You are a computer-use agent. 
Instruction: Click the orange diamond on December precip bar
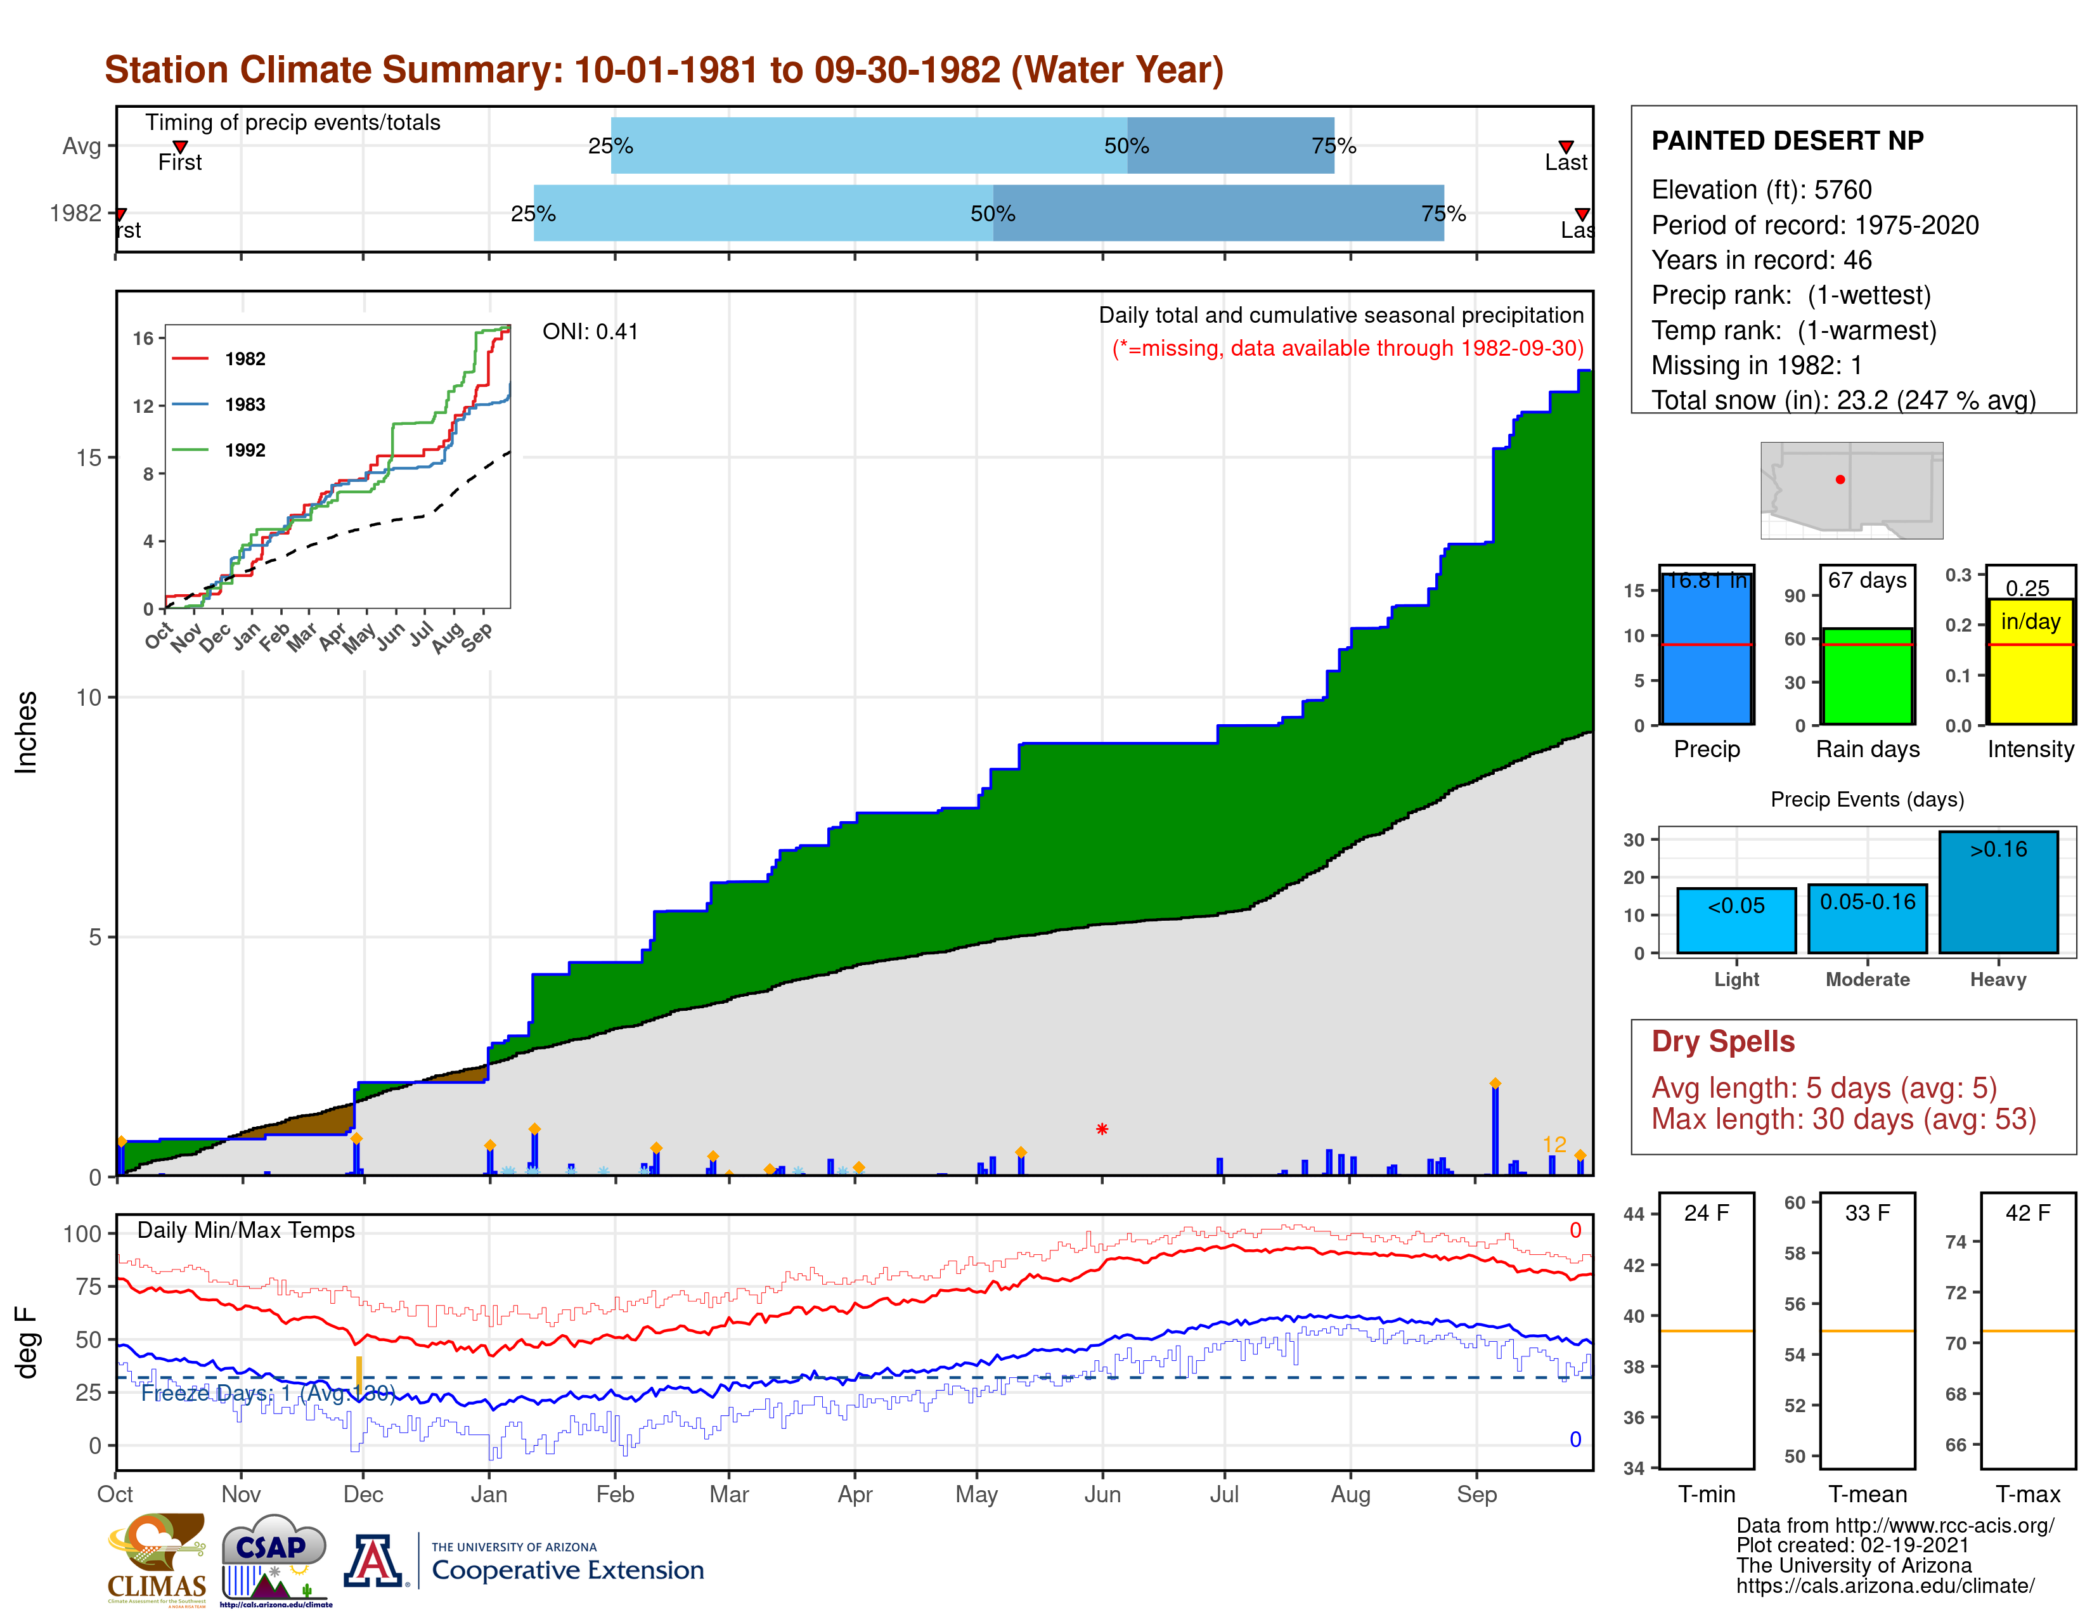[356, 1138]
